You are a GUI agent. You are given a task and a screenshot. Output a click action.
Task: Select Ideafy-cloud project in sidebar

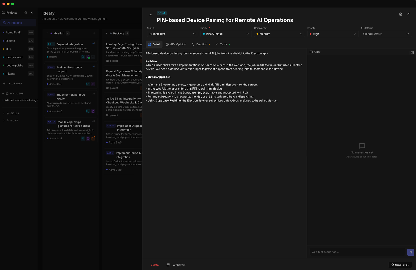point(14,57)
